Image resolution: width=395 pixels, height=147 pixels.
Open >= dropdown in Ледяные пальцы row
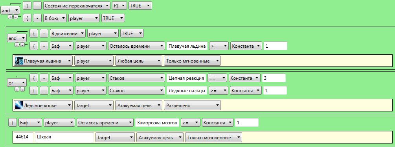219,91
